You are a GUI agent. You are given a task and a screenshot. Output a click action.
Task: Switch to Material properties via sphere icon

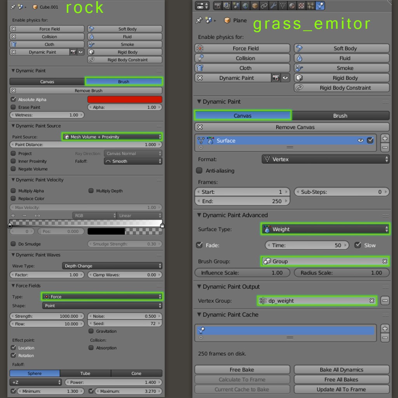292,6
